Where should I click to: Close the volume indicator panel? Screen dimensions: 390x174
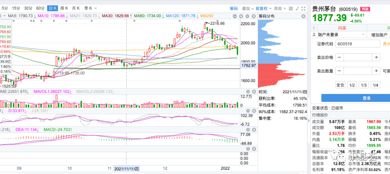(x=254, y=92)
